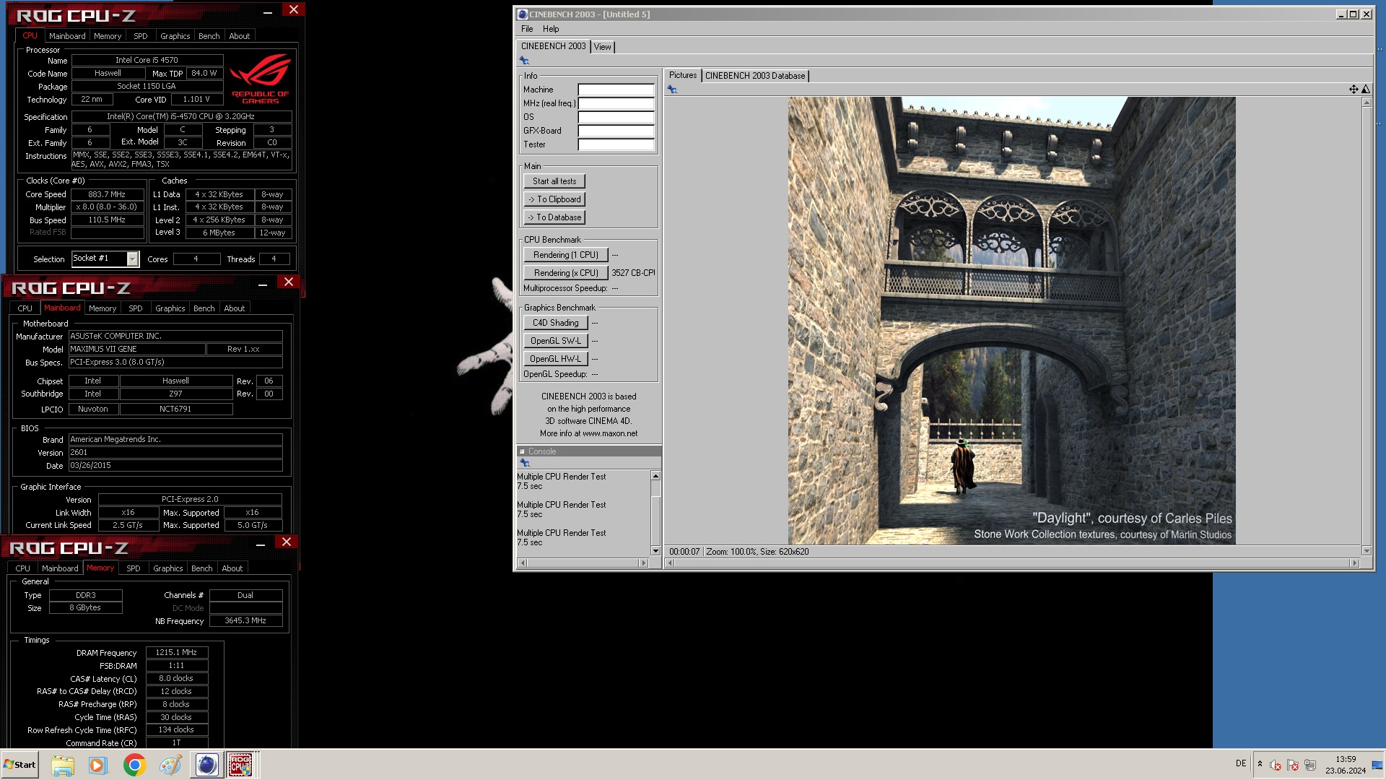This screenshot has width=1386, height=780.
Task: Open Mainboard tab in the top CPU-Z window
Action: [x=67, y=36]
